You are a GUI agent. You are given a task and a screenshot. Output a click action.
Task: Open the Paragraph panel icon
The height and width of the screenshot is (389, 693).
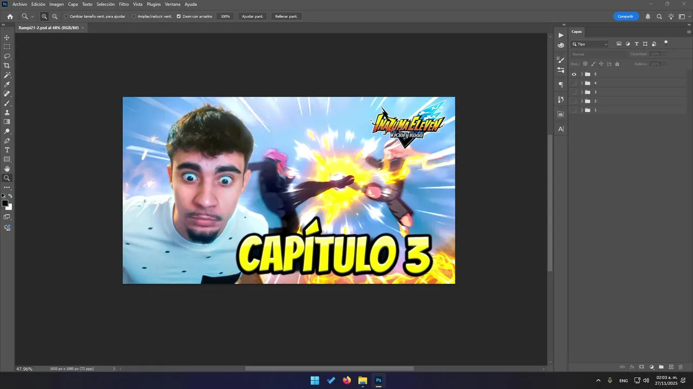tap(561, 85)
